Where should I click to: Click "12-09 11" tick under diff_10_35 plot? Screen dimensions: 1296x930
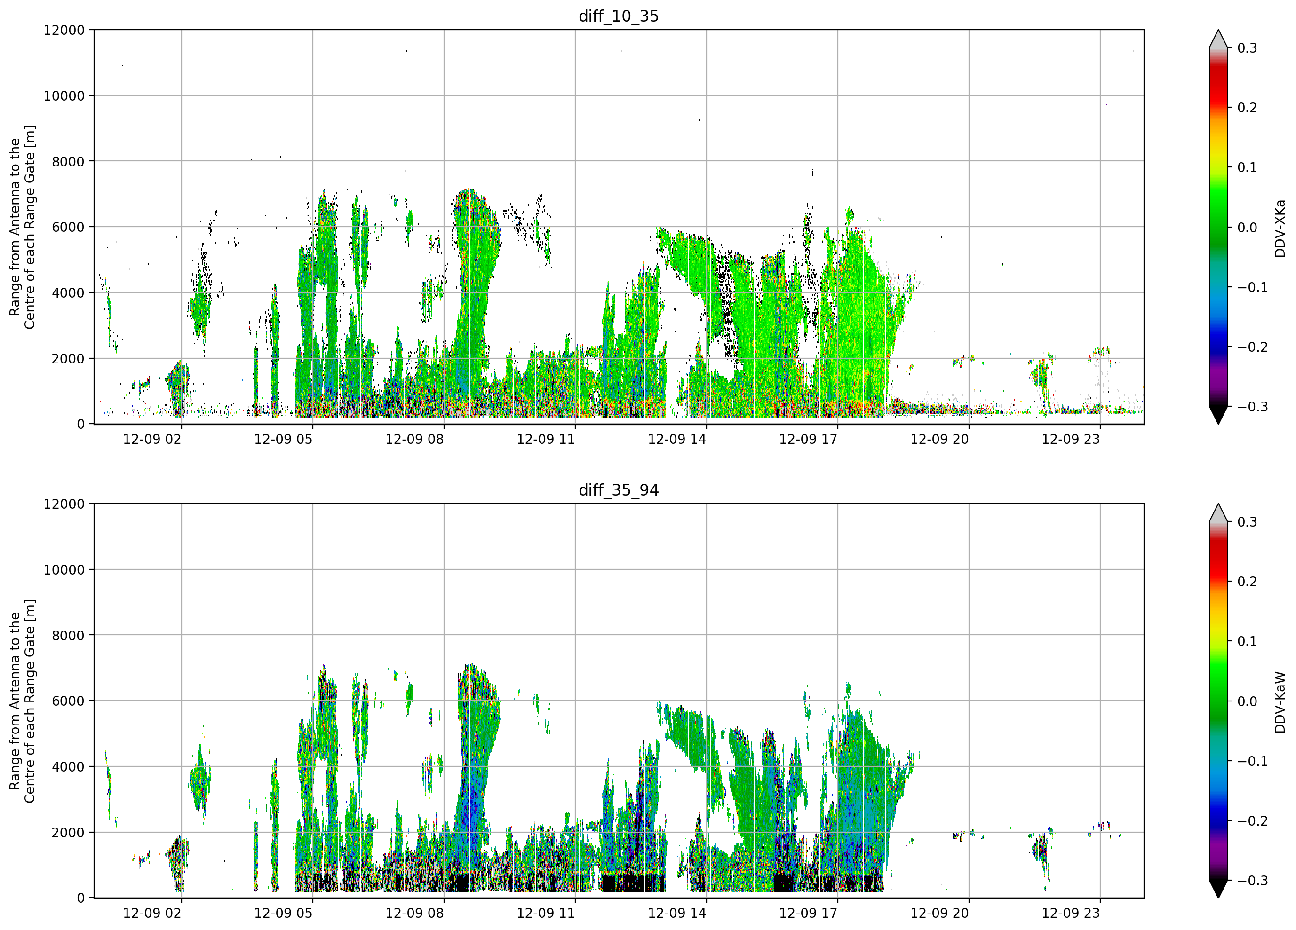coord(546,439)
